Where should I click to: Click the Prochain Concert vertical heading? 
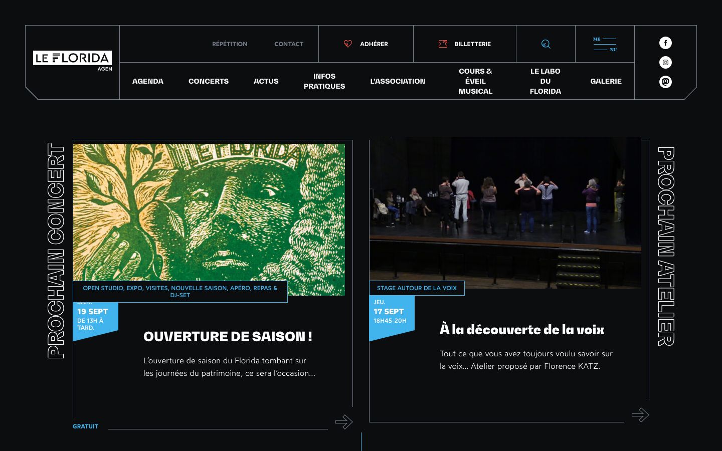click(x=56, y=251)
